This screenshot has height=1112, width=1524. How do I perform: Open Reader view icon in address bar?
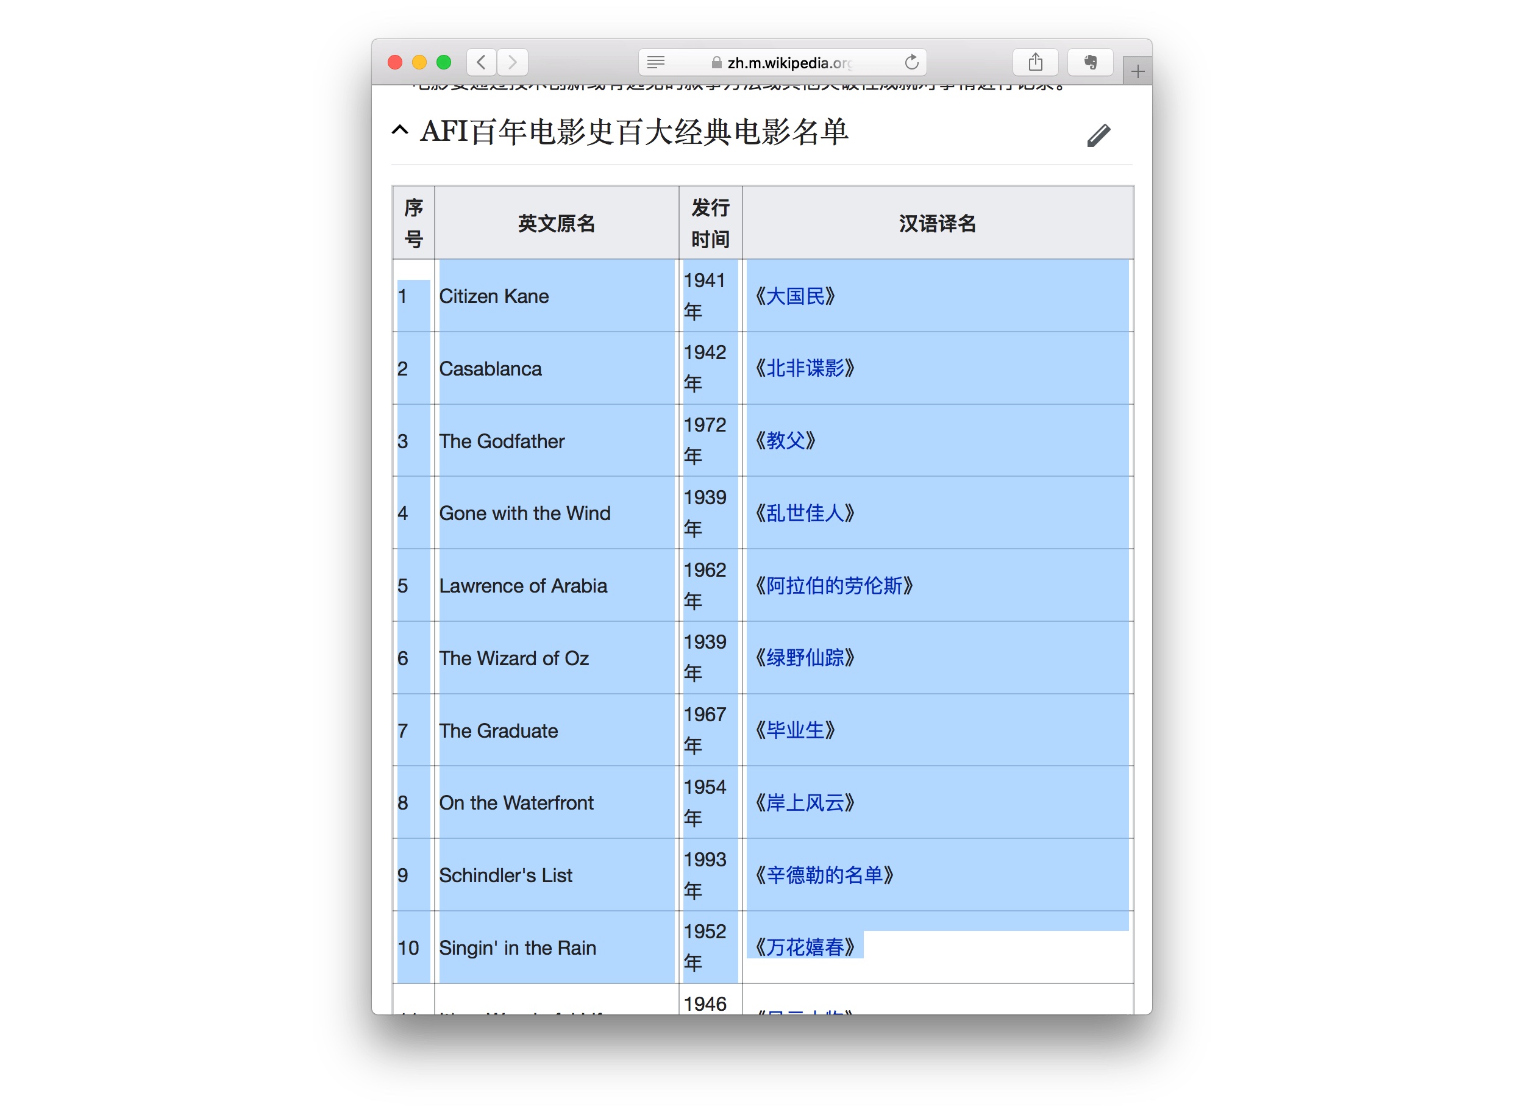click(656, 63)
